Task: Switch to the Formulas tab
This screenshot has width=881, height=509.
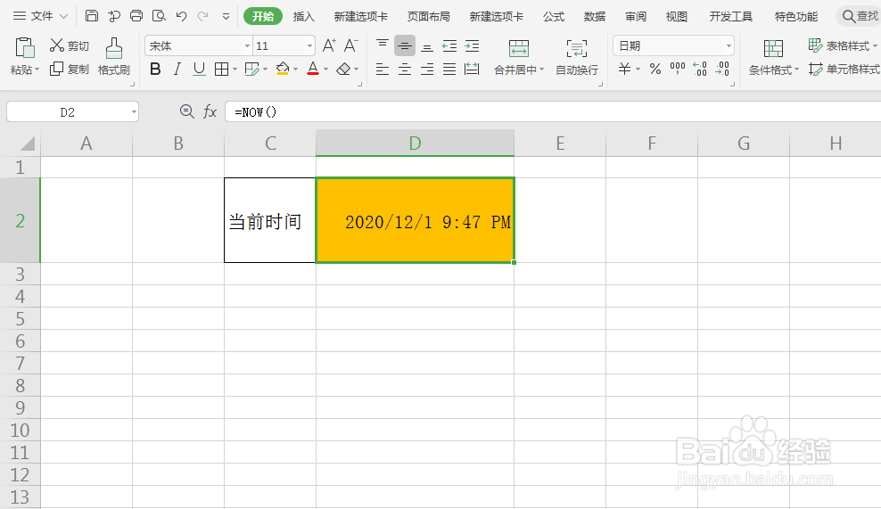Action: click(554, 17)
